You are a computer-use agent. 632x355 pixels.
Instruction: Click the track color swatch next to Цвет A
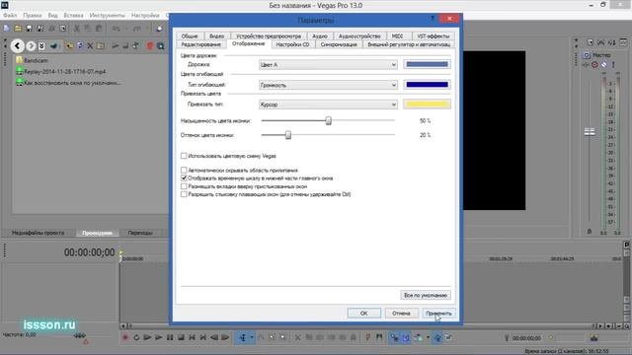click(428, 64)
